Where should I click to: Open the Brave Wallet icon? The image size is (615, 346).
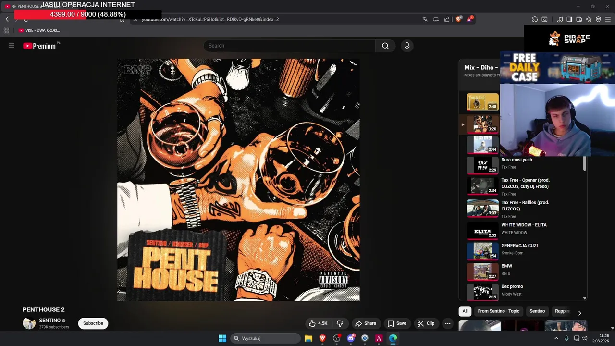(579, 19)
